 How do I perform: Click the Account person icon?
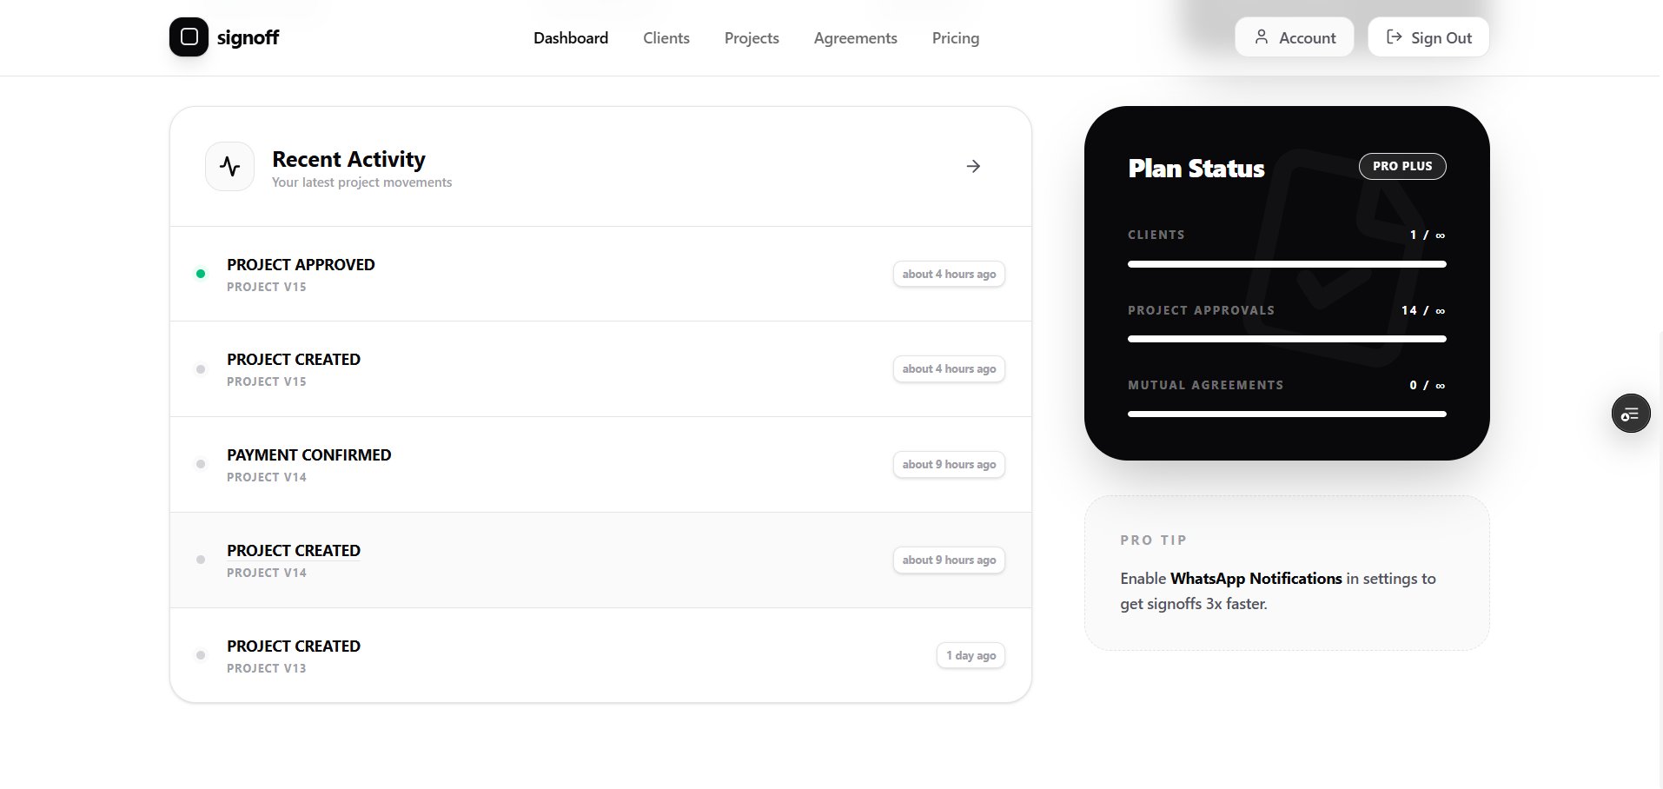click(x=1261, y=37)
